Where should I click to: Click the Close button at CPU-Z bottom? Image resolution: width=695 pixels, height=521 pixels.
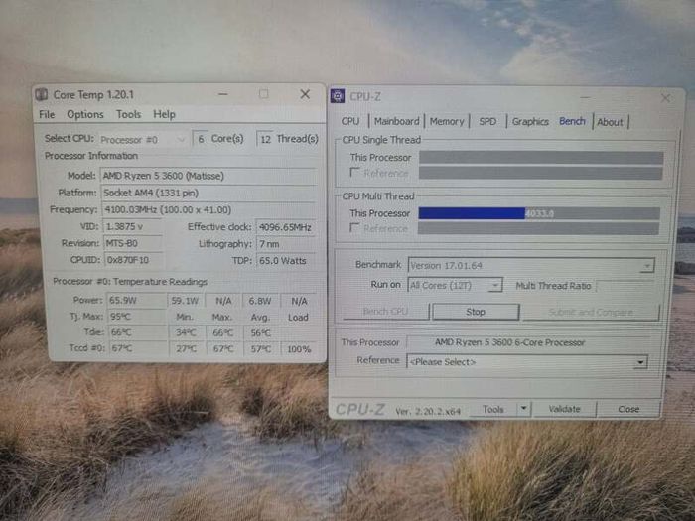pos(628,409)
